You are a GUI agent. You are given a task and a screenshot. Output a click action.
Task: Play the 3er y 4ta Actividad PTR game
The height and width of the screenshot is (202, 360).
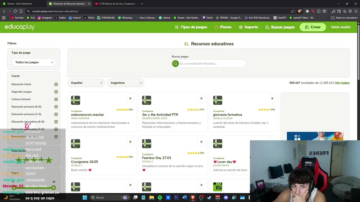point(201,98)
